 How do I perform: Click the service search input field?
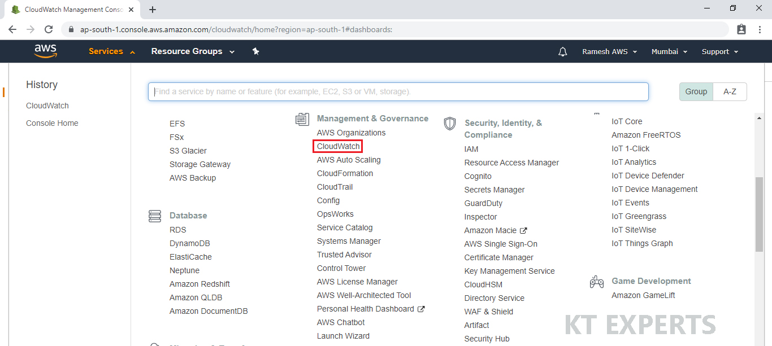tap(398, 91)
